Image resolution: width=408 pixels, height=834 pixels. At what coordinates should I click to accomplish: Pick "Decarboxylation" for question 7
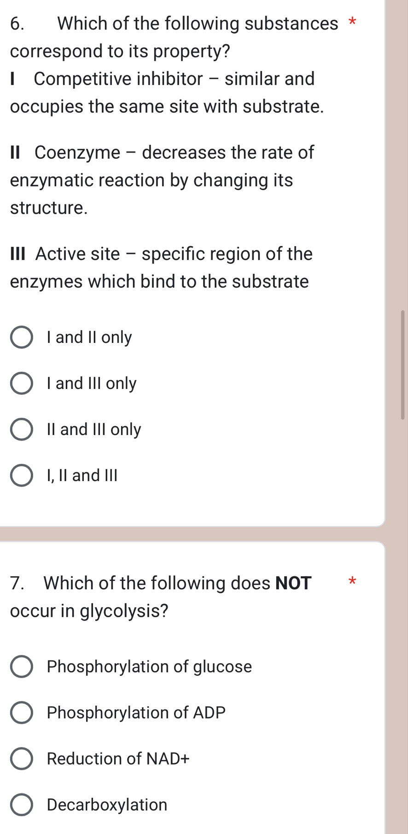click(107, 805)
